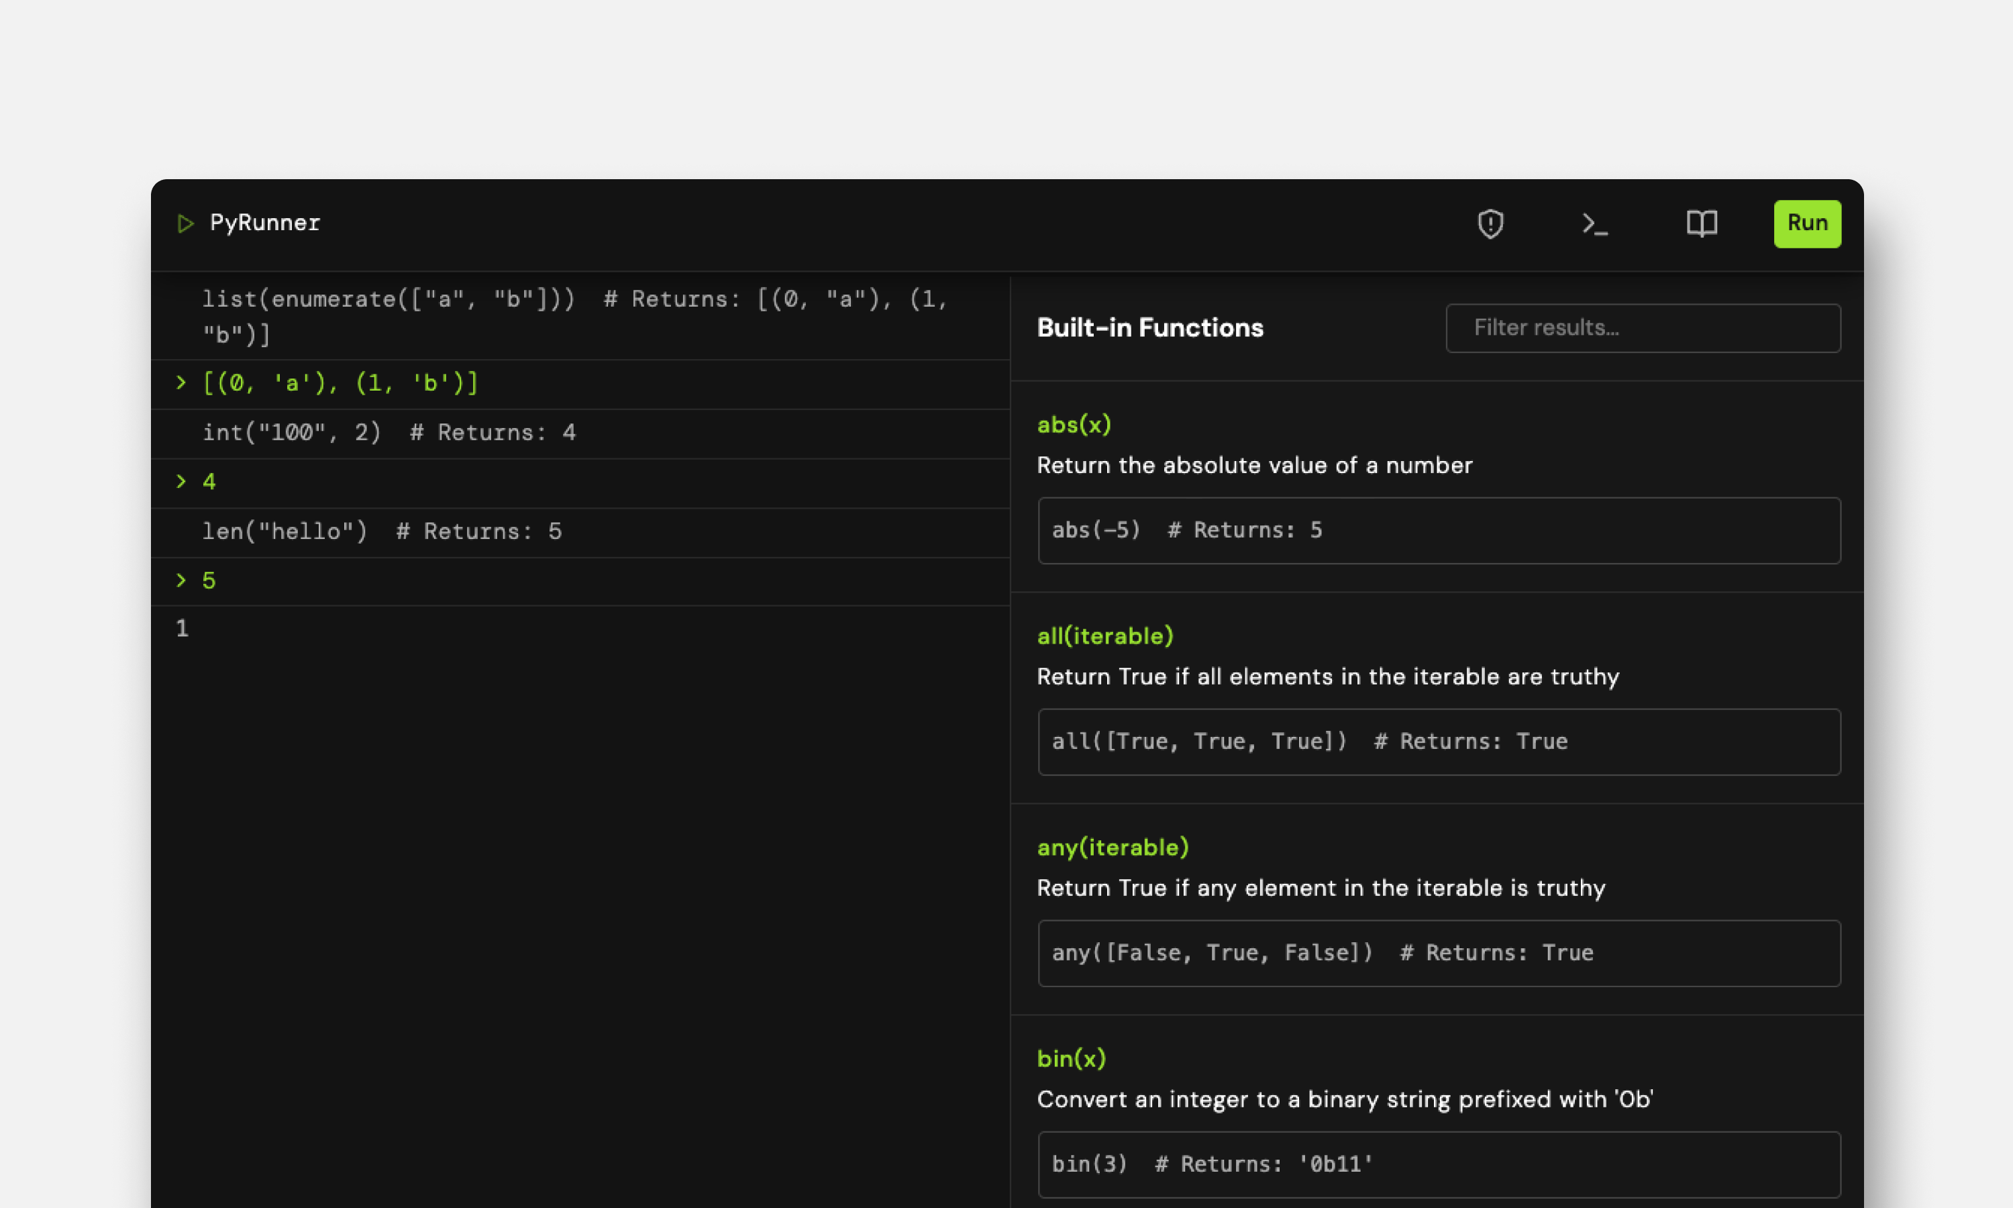Click the Built-in Functions heading
The width and height of the screenshot is (2013, 1208).
pos(1149,328)
